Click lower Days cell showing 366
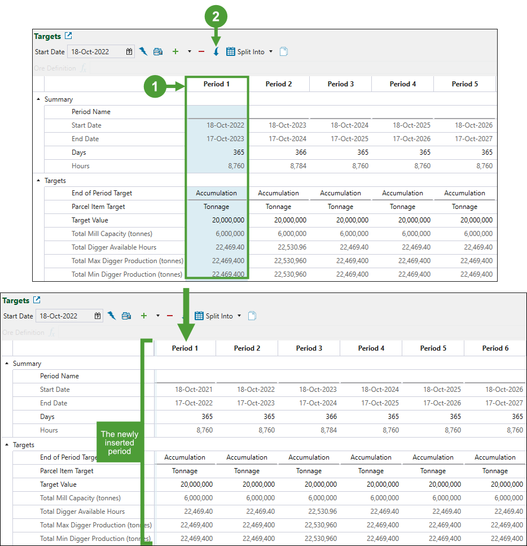 click(309, 417)
